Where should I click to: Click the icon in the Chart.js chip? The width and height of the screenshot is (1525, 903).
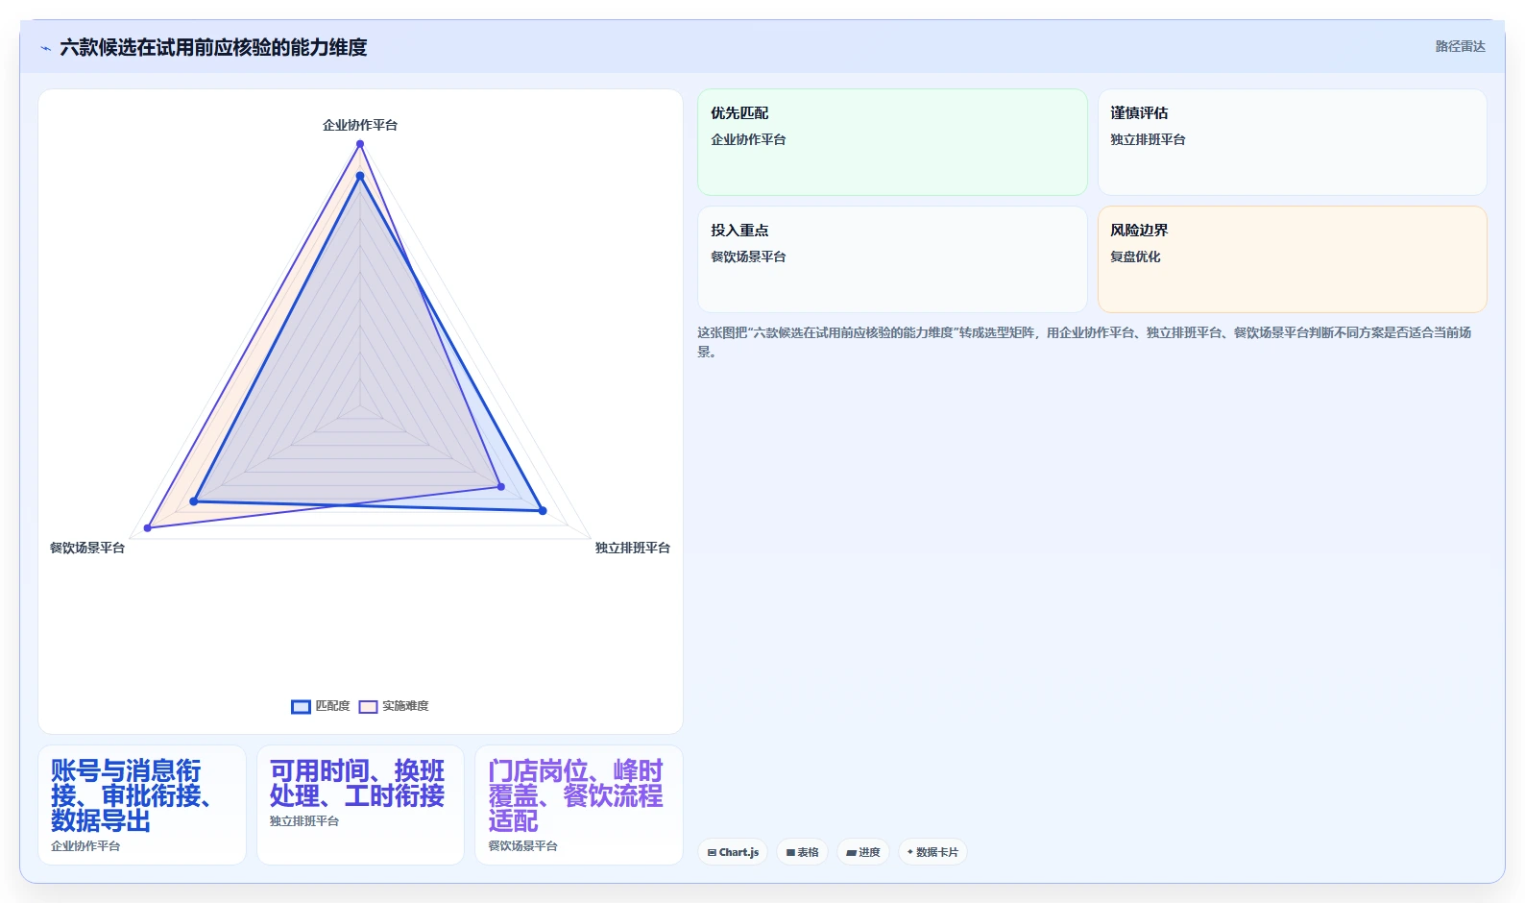(x=712, y=853)
